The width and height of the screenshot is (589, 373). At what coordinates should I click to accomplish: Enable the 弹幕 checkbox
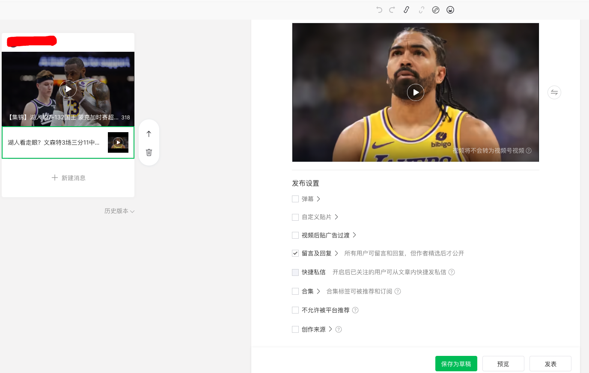click(295, 199)
